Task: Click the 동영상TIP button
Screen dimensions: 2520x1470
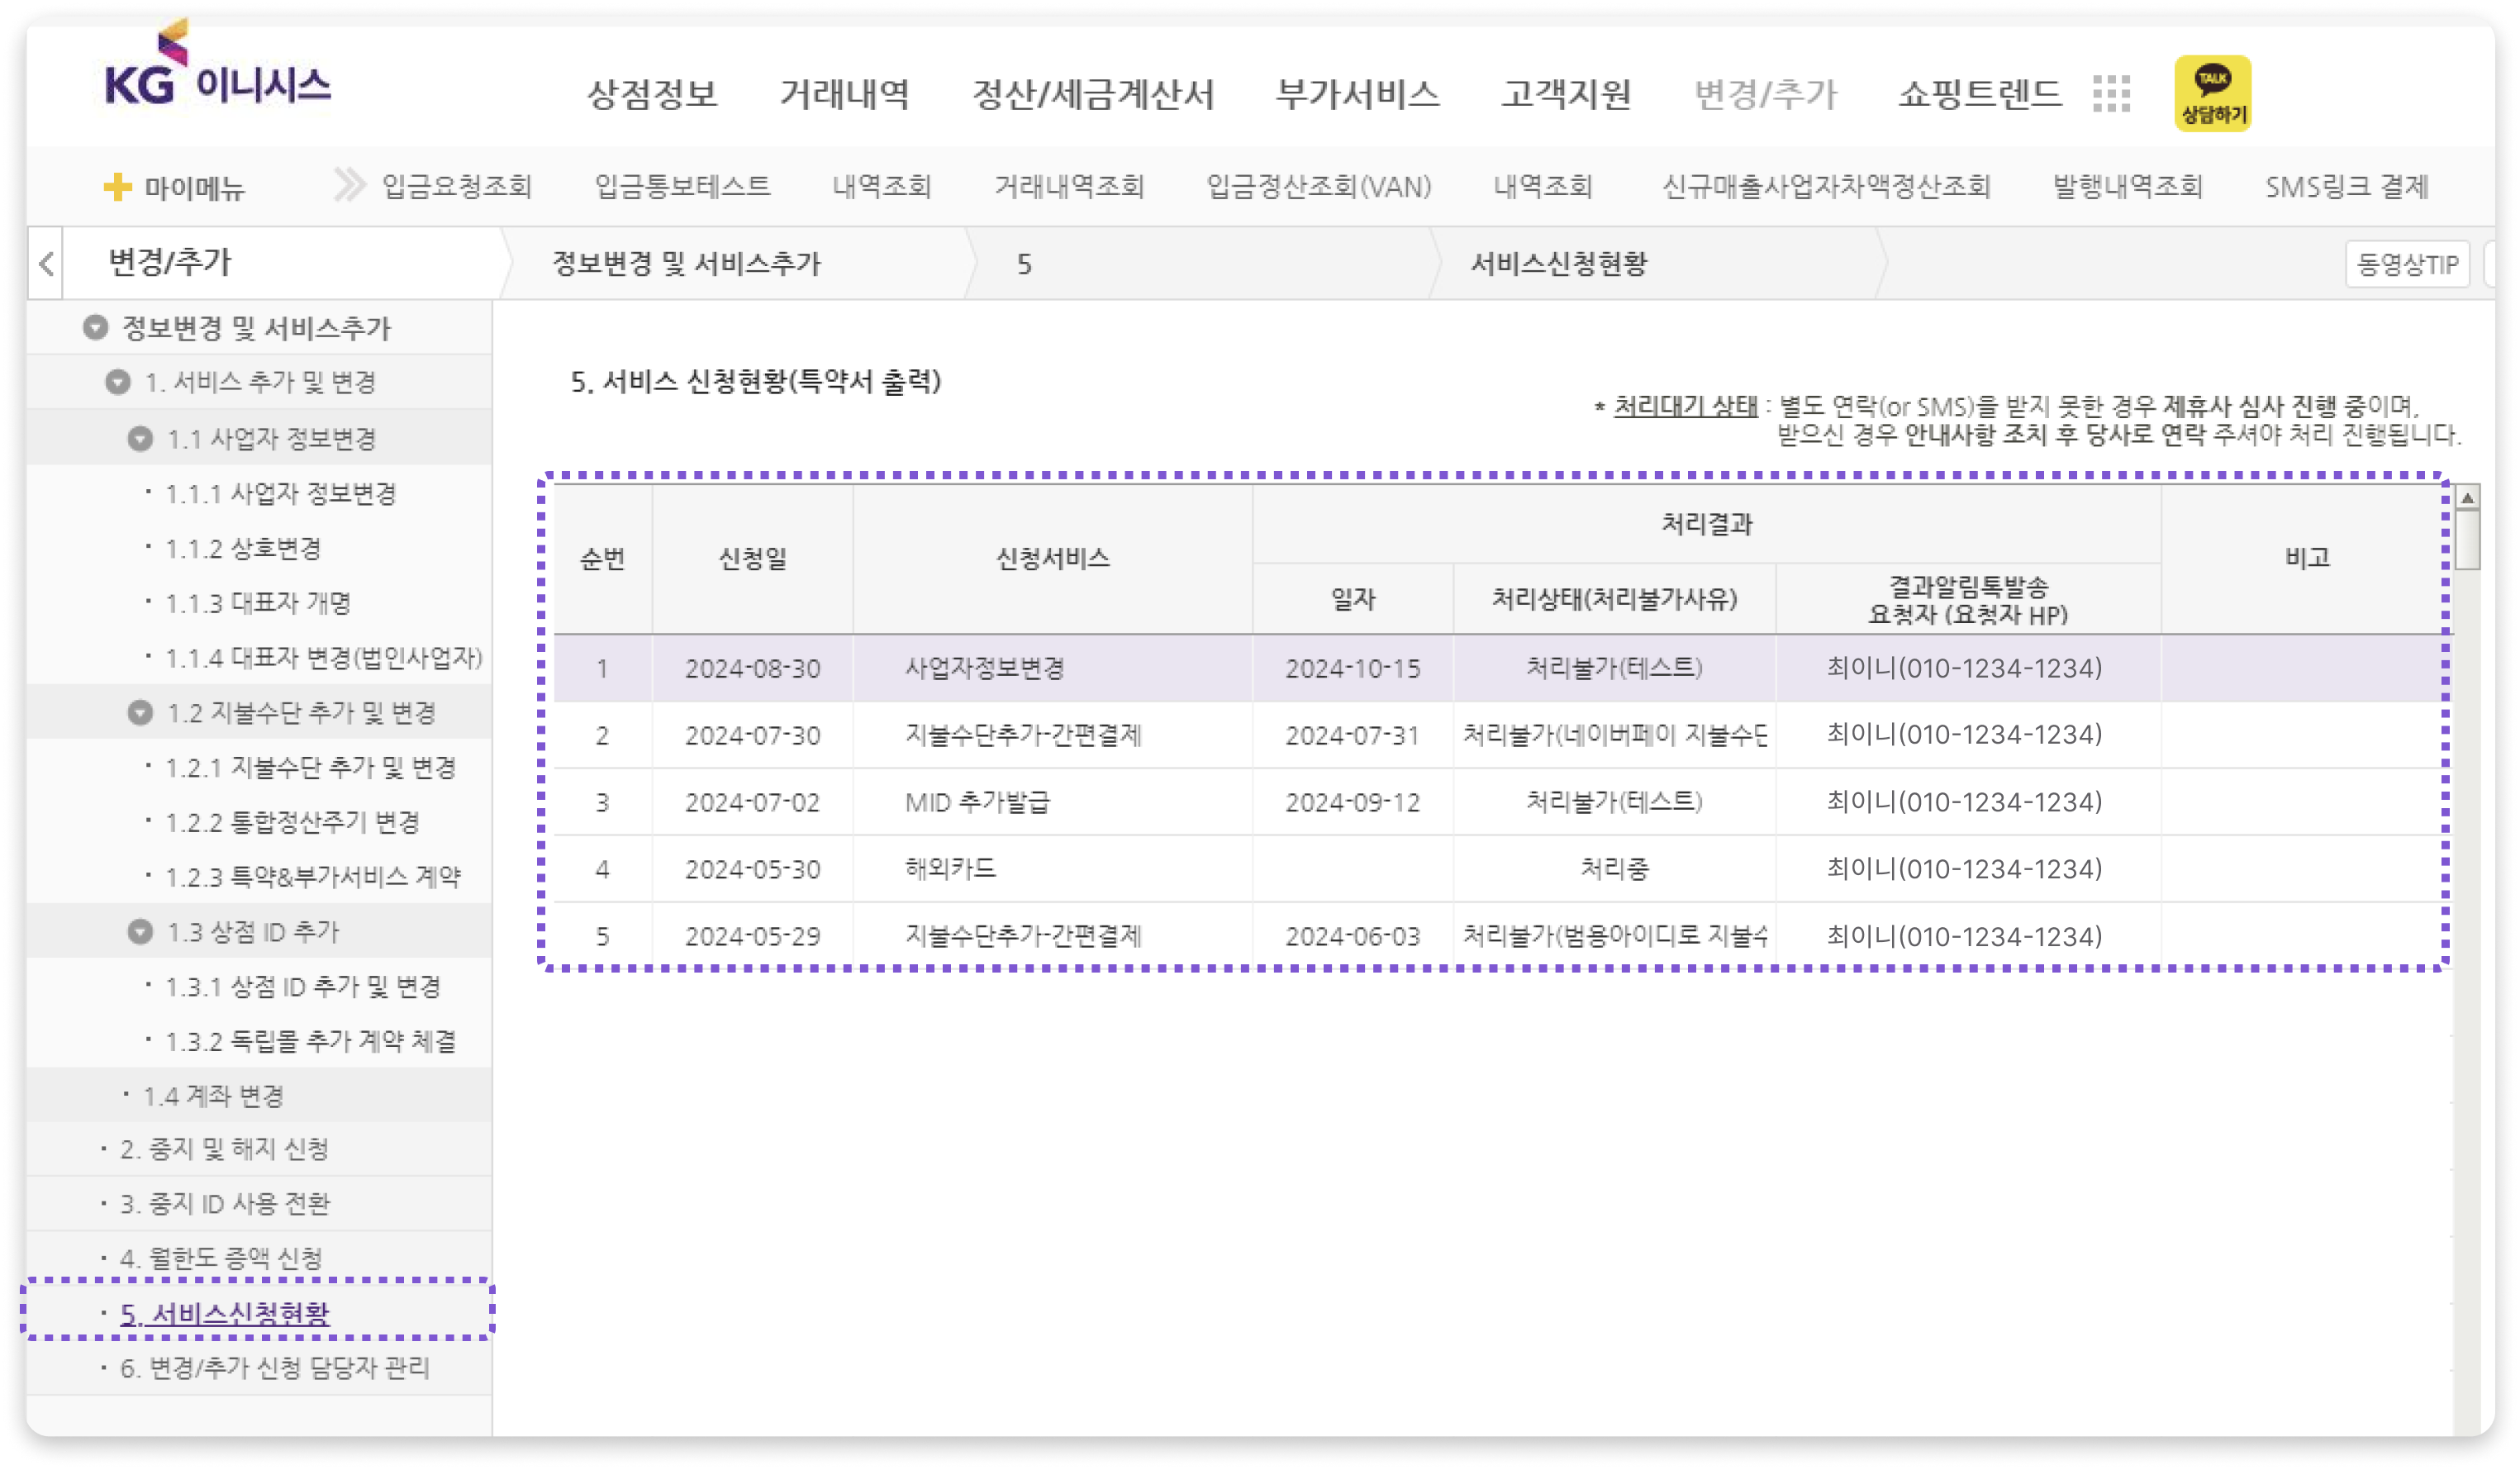Action: (2407, 264)
